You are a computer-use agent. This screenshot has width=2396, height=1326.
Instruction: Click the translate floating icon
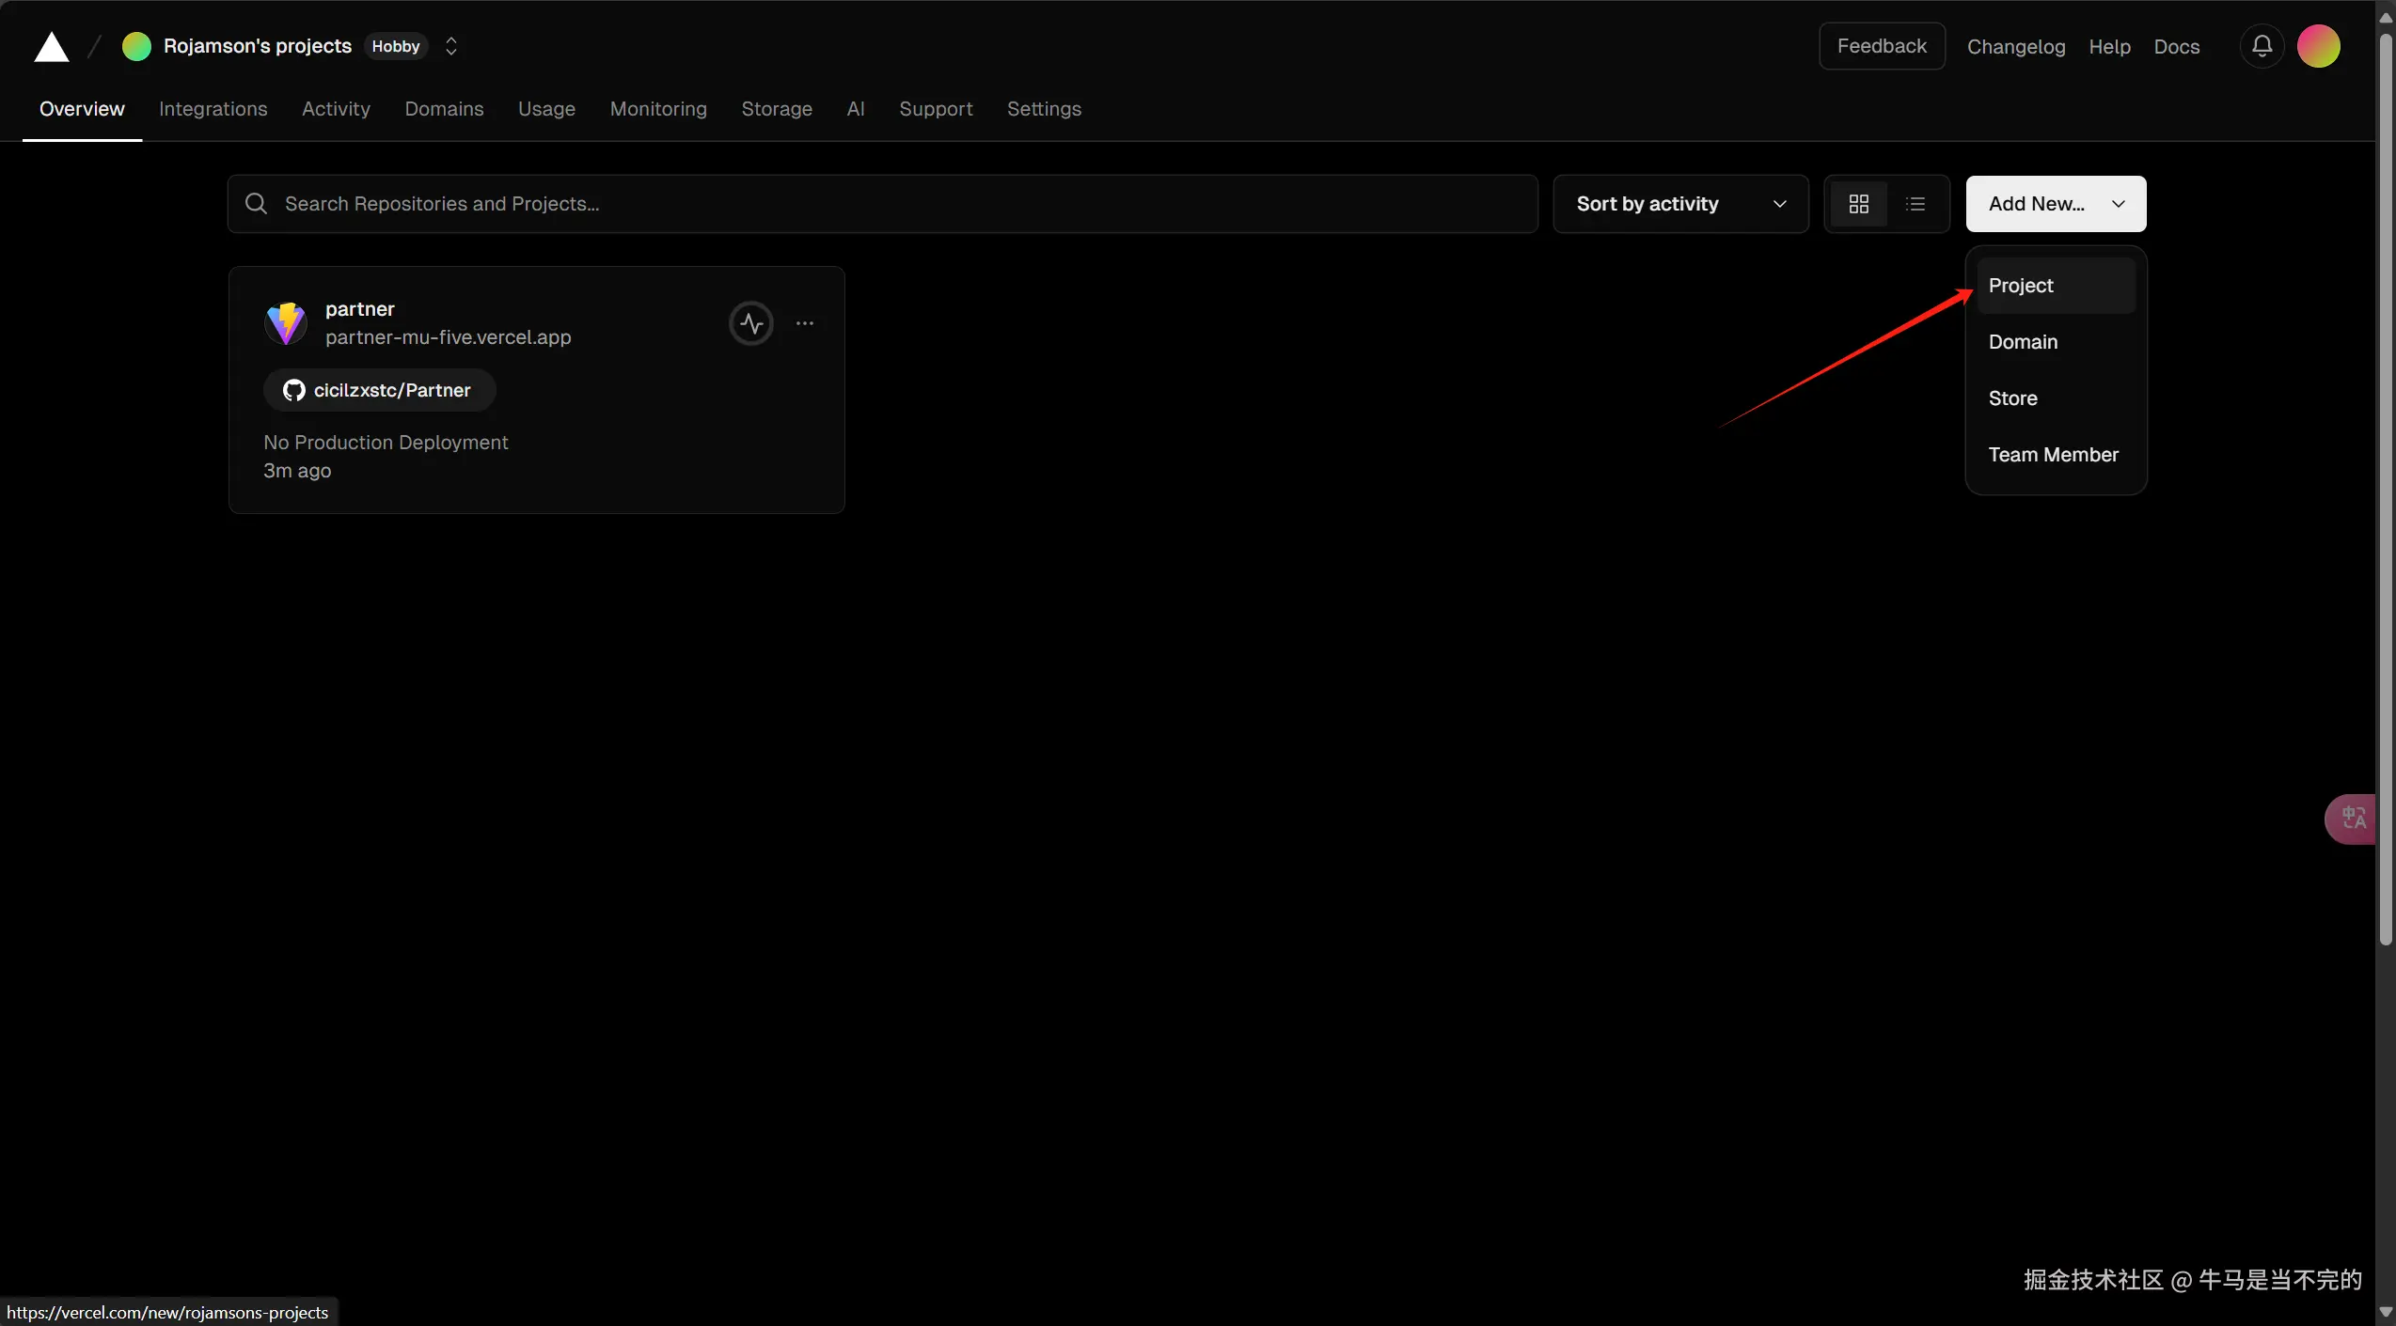tap(2353, 819)
